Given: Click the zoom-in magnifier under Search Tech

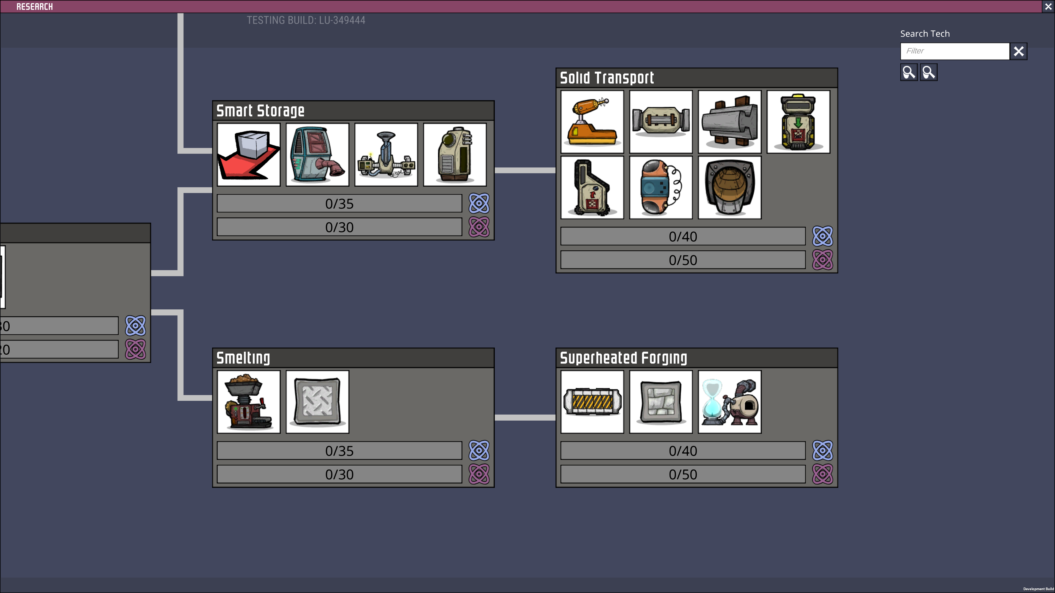Looking at the screenshot, I should [x=909, y=72].
